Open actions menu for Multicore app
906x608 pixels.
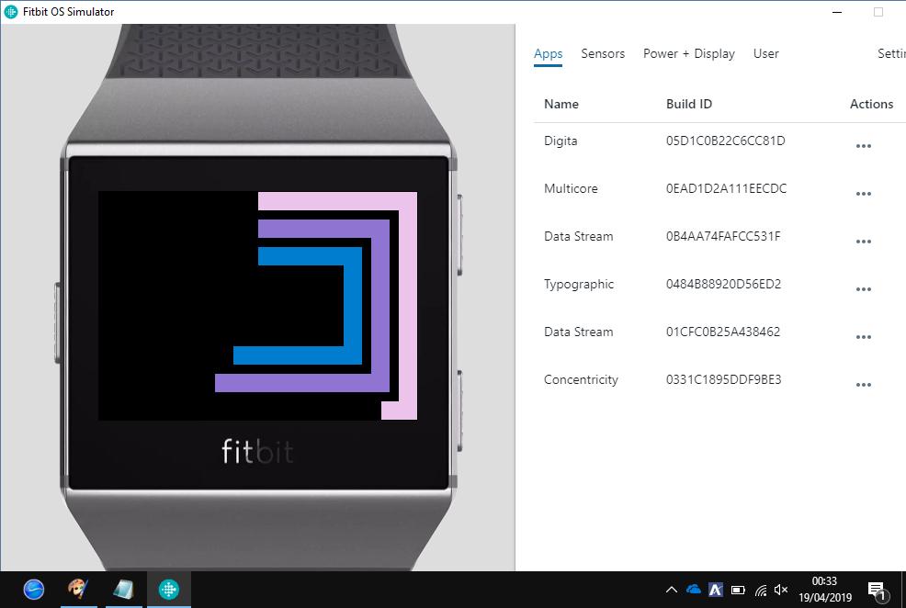click(863, 194)
